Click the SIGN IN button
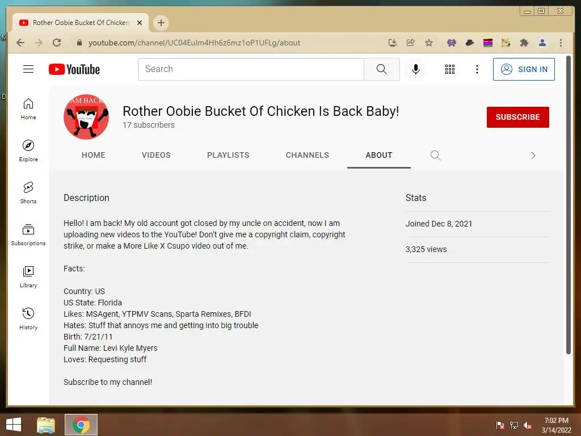581x436 pixels. tap(524, 69)
